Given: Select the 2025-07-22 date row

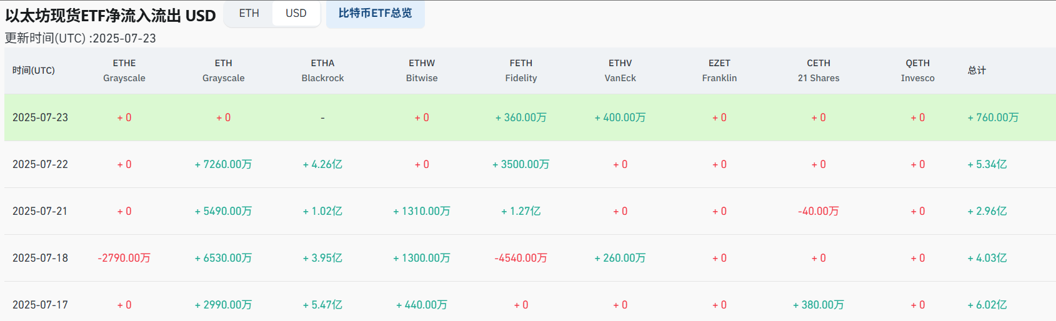Looking at the screenshot, I should [40, 164].
